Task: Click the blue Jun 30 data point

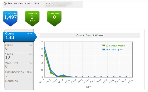Action: [x=63, y=75]
